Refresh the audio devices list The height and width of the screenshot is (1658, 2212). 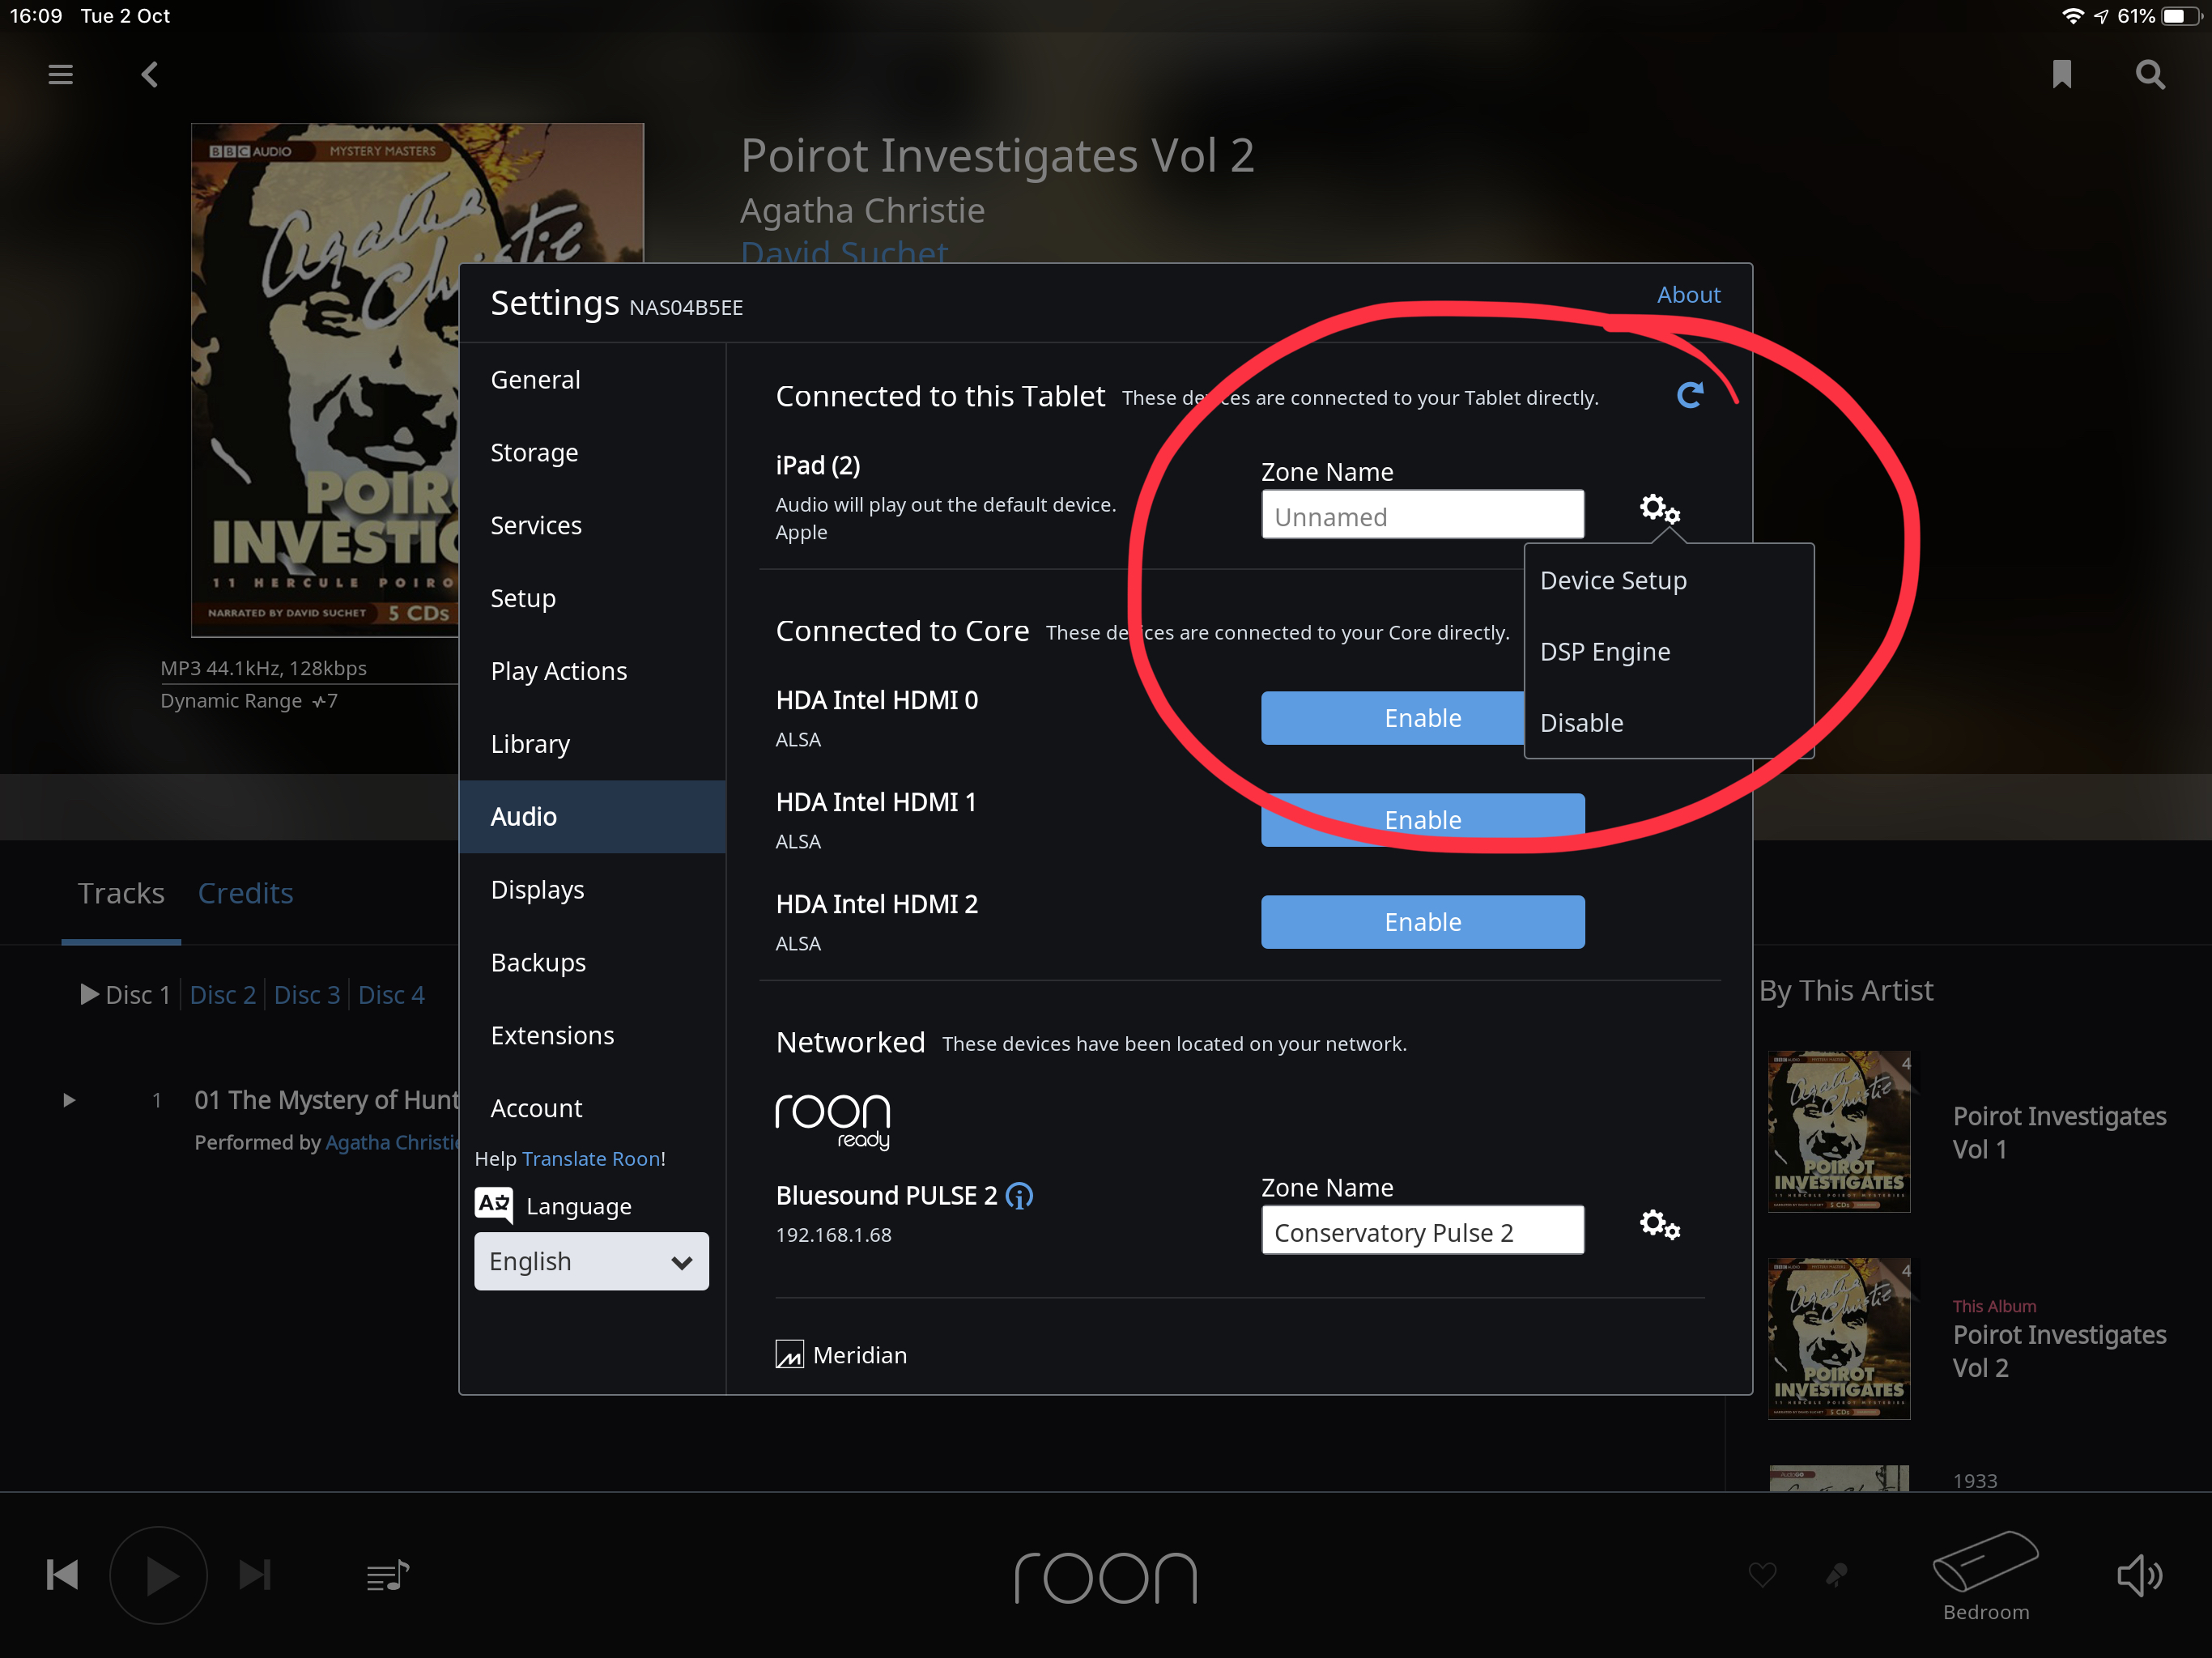(x=1689, y=396)
